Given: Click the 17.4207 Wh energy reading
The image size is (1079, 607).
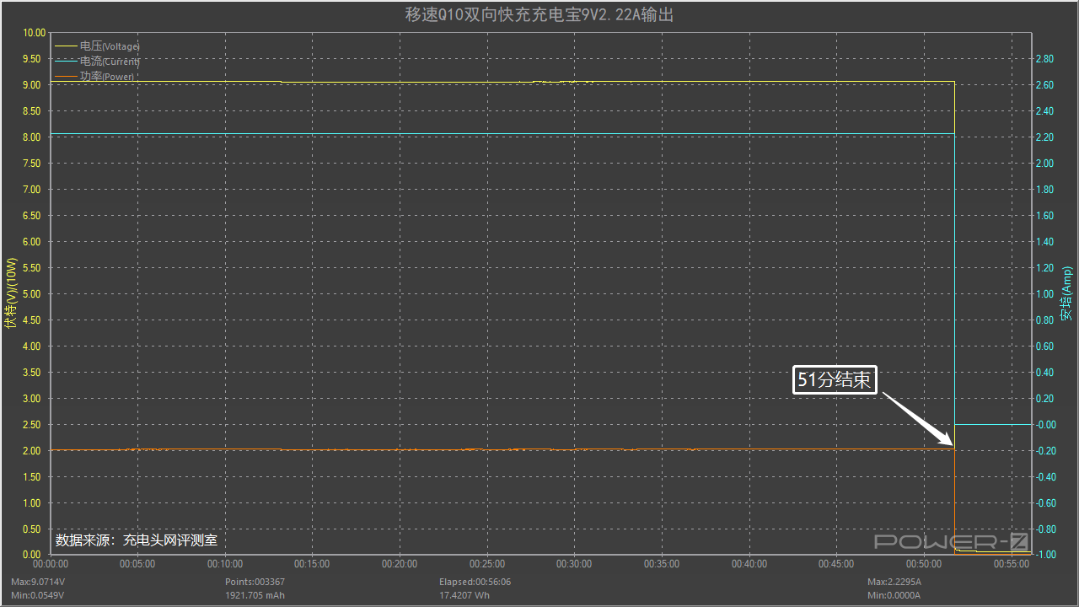Looking at the screenshot, I should [464, 595].
